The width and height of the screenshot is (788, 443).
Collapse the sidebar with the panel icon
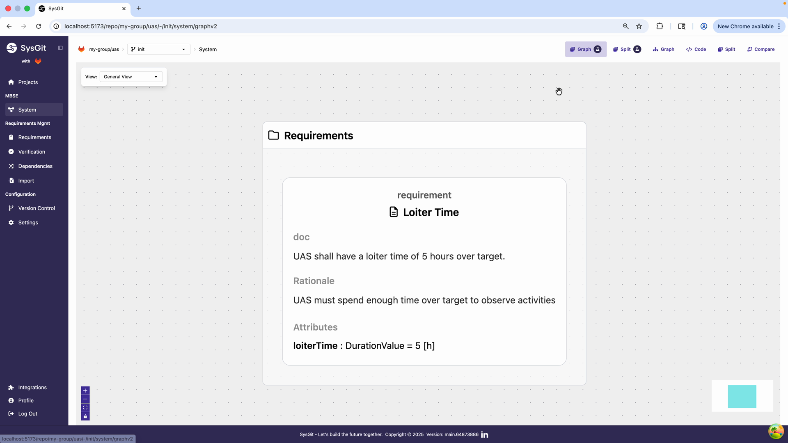(60, 48)
